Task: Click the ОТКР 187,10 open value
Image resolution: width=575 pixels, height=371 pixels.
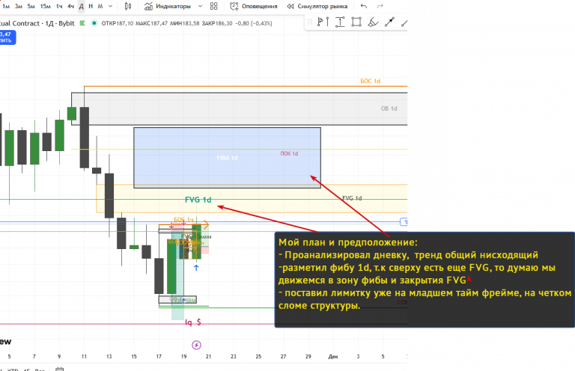Action: click(x=118, y=23)
